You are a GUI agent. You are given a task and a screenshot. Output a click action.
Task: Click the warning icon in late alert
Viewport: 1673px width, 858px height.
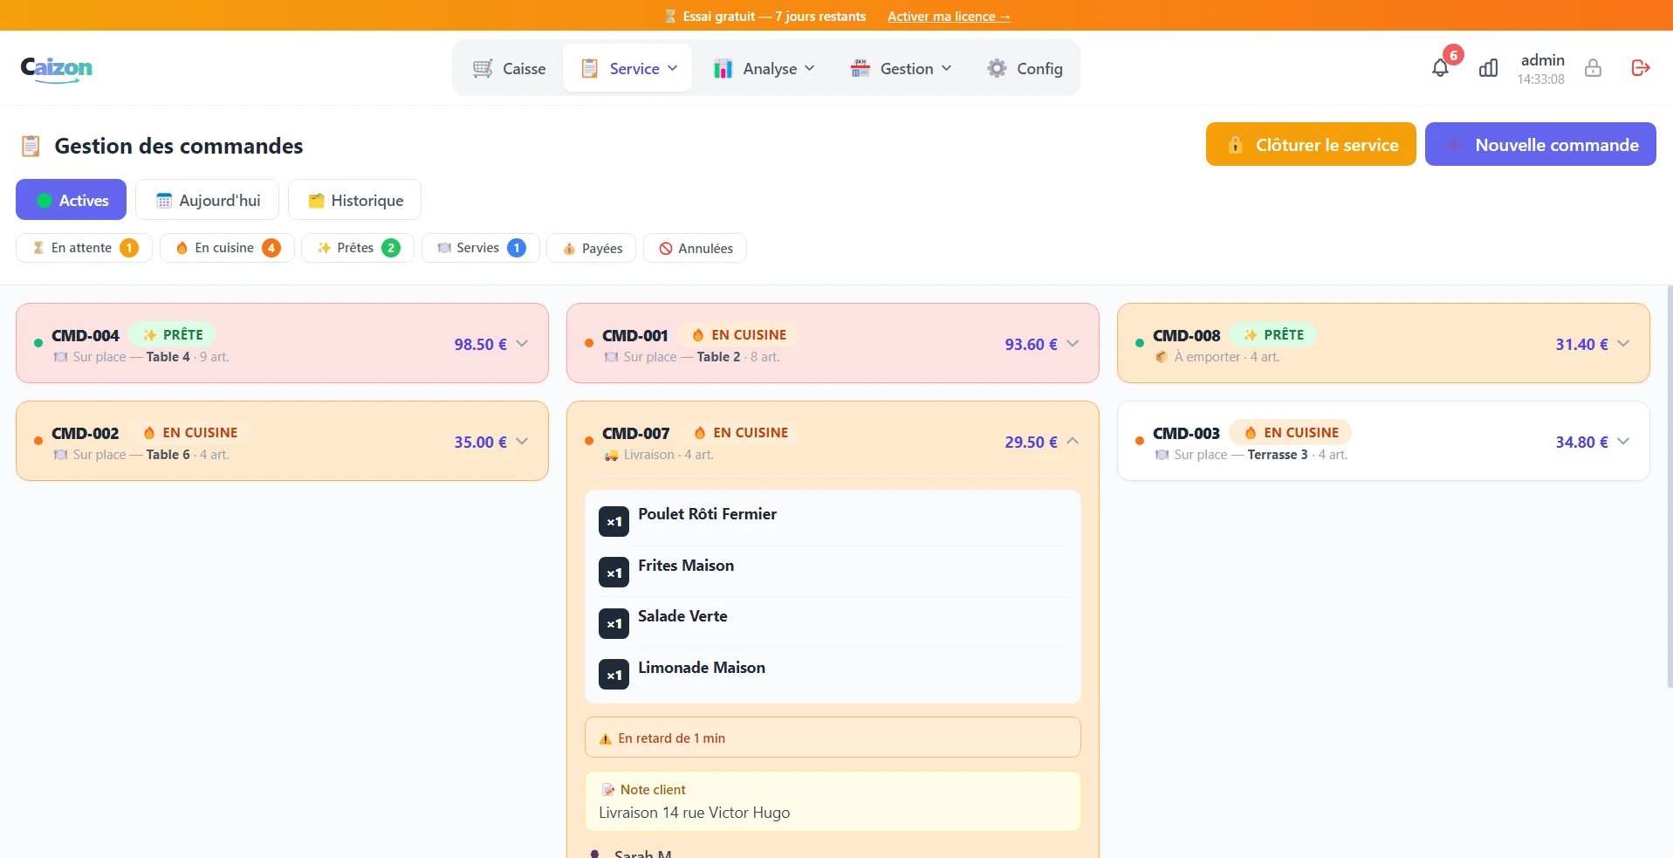pyautogui.click(x=605, y=738)
